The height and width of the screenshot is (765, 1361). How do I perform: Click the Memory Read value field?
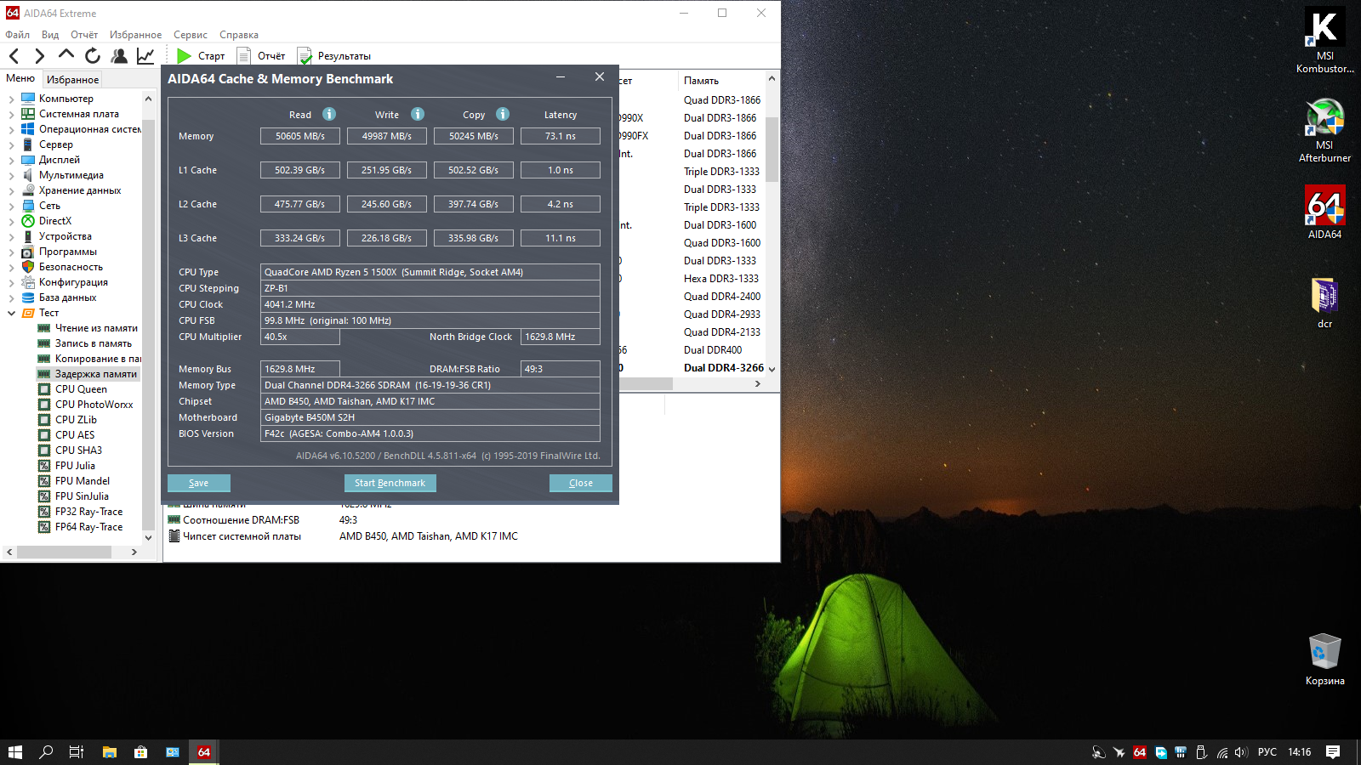[300, 136]
